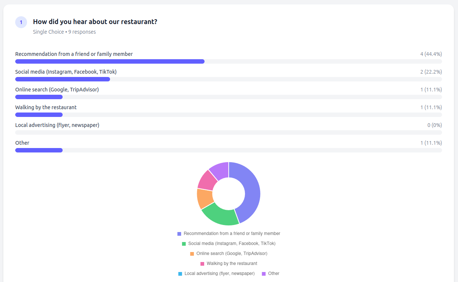This screenshot has height=282, width=458.
Task: Select the orange donut chart segment
Action: click(204, 198)
